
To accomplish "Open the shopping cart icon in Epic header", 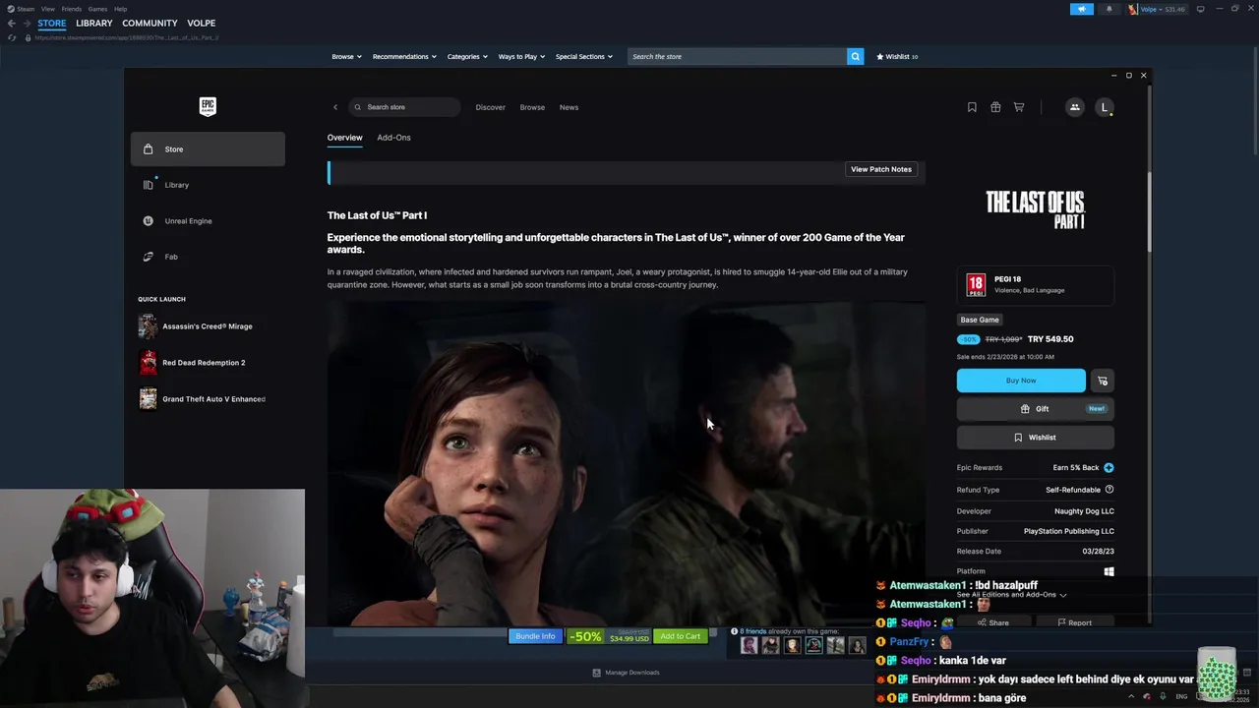I will [1019, 107].
